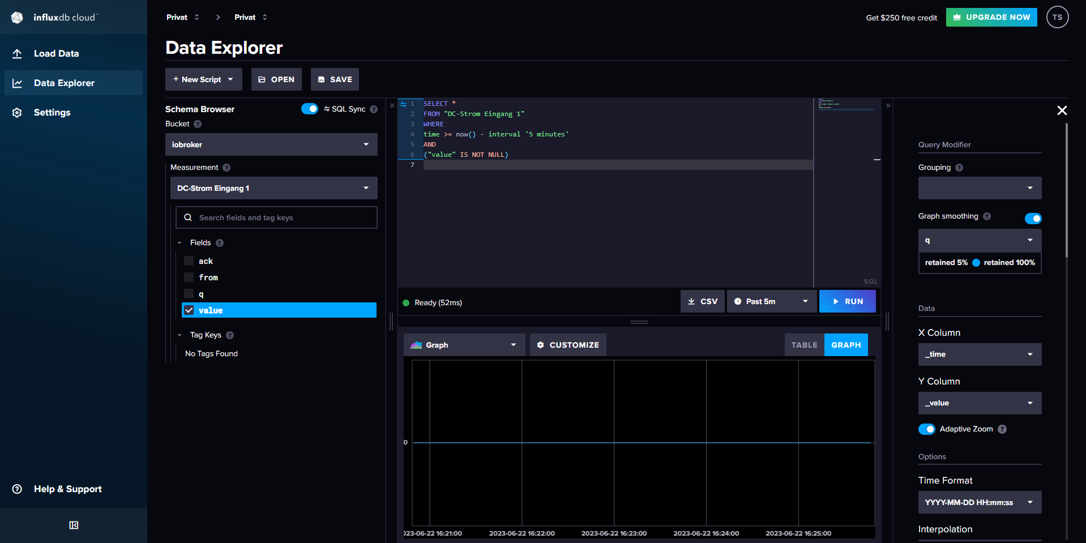Open the Y Column _value dropdown
Image resolution: width=1086 pixels, height=543 pixels.
[x=980, y=403]
